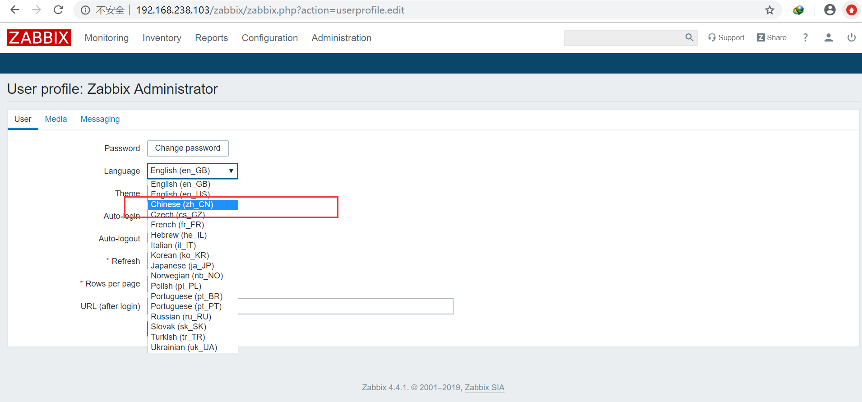The image size is (862, 402).
Task: Click the browser address bar URL
Action: click(x=270, y=10)
